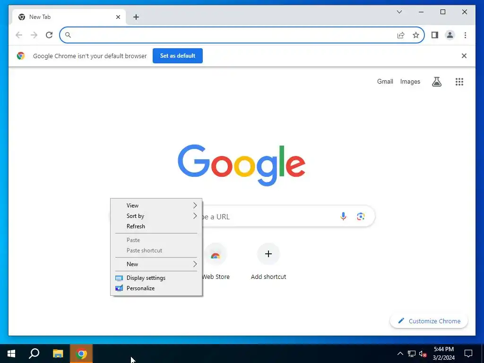Go forward using the forward arrow
Screen dimensions: 484x363
[34, 35]
